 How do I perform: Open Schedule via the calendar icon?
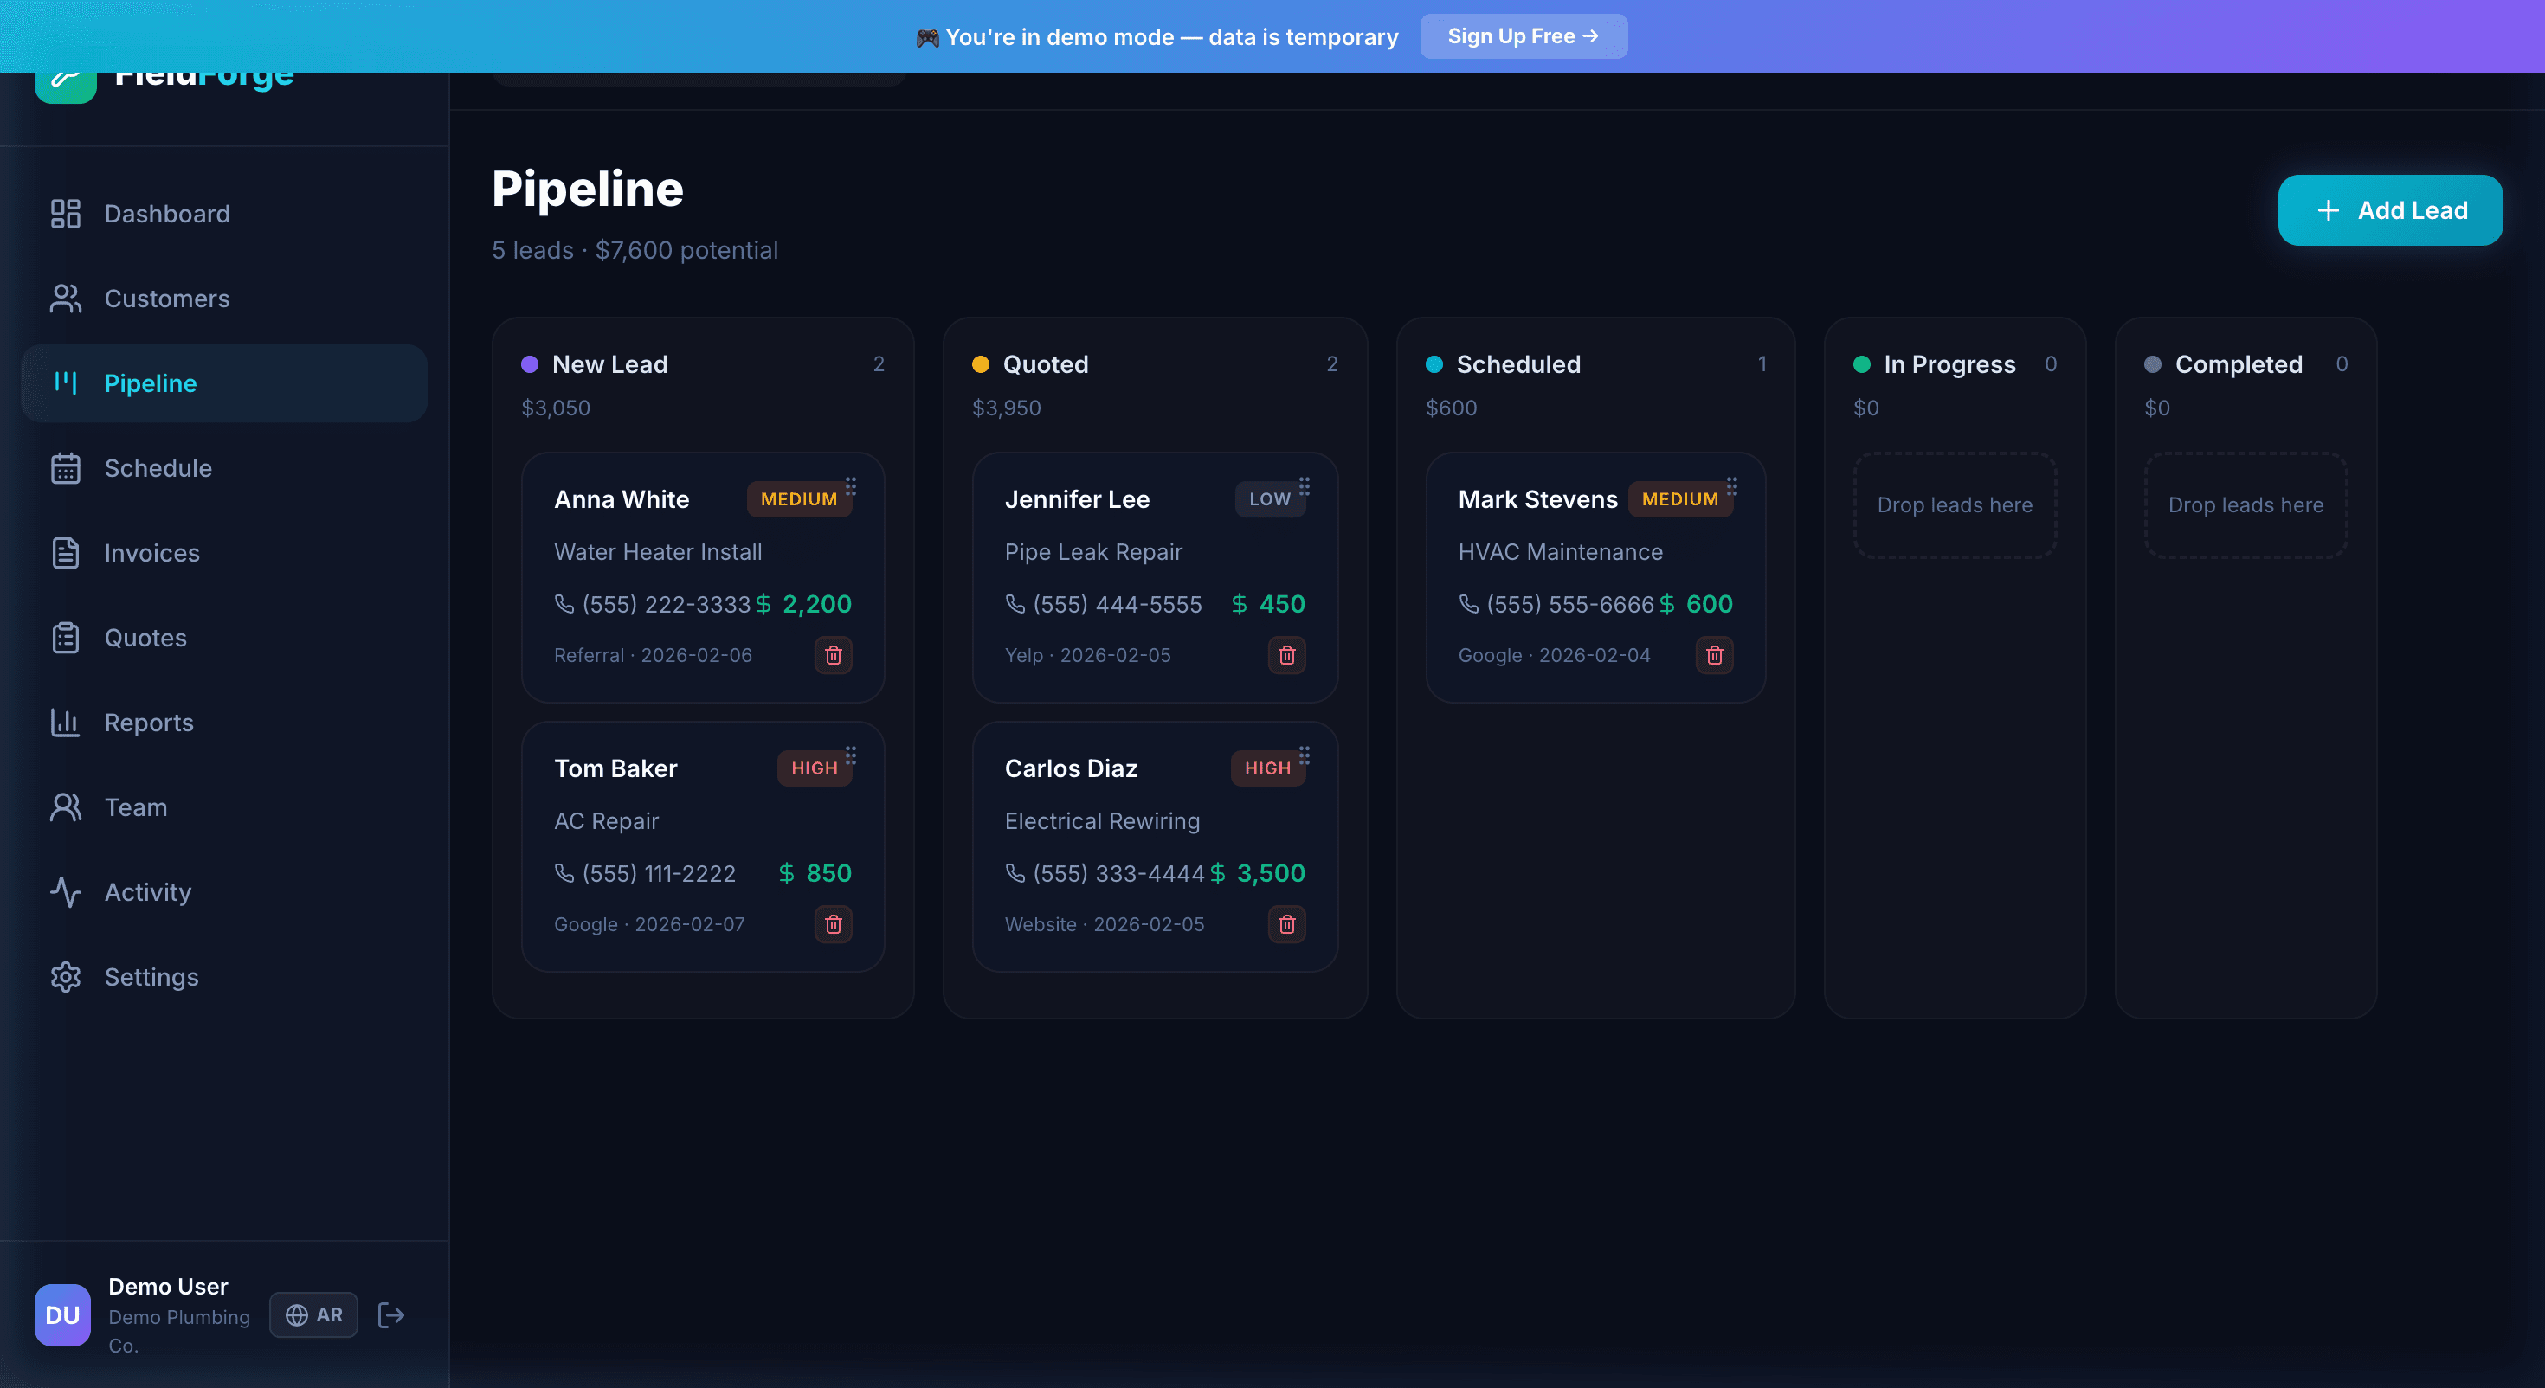point(65,467)
